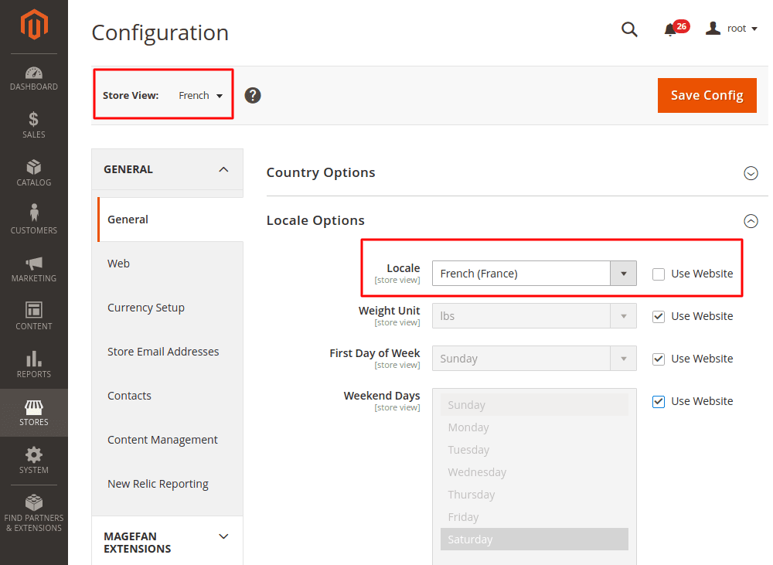
Task: Open the Store View French dropdown
Action: pos(200,96)
